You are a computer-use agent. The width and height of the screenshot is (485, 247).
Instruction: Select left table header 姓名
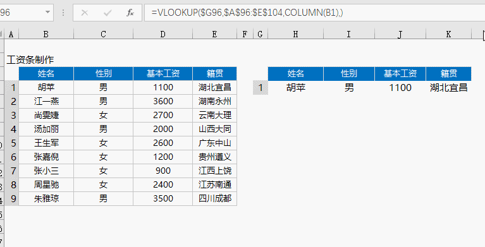[x=46, y=73]
